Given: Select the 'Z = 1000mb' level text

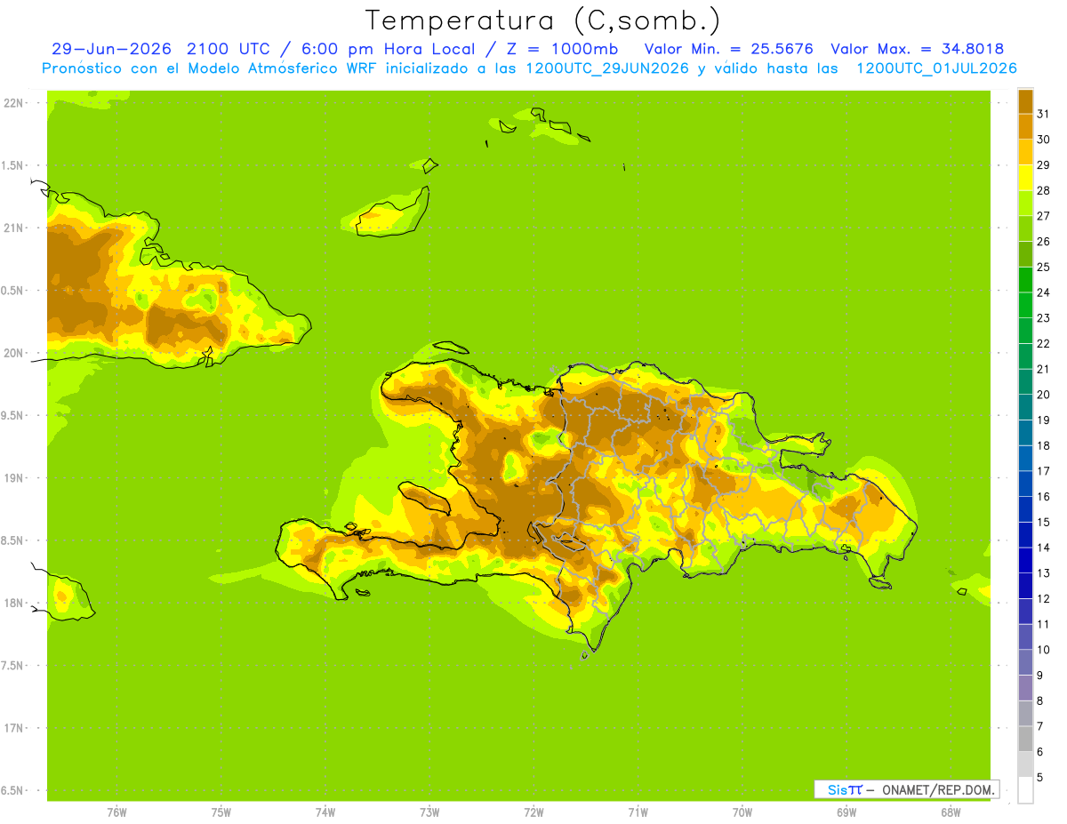Looking at the screenshot, I should (x=562, y=49).
